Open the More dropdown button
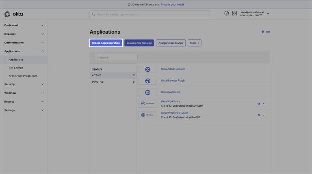Screen dimensions: 312x174 [194, 43]
